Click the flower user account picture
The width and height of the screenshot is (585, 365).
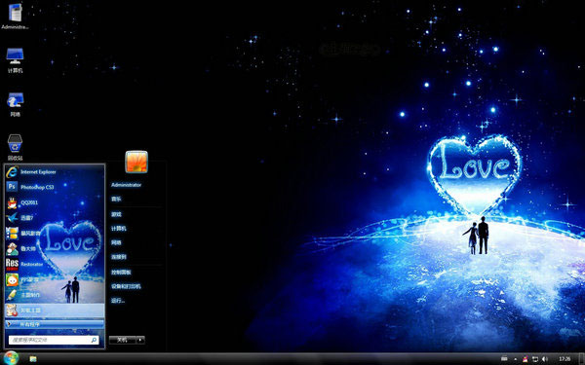coord(136,162)
